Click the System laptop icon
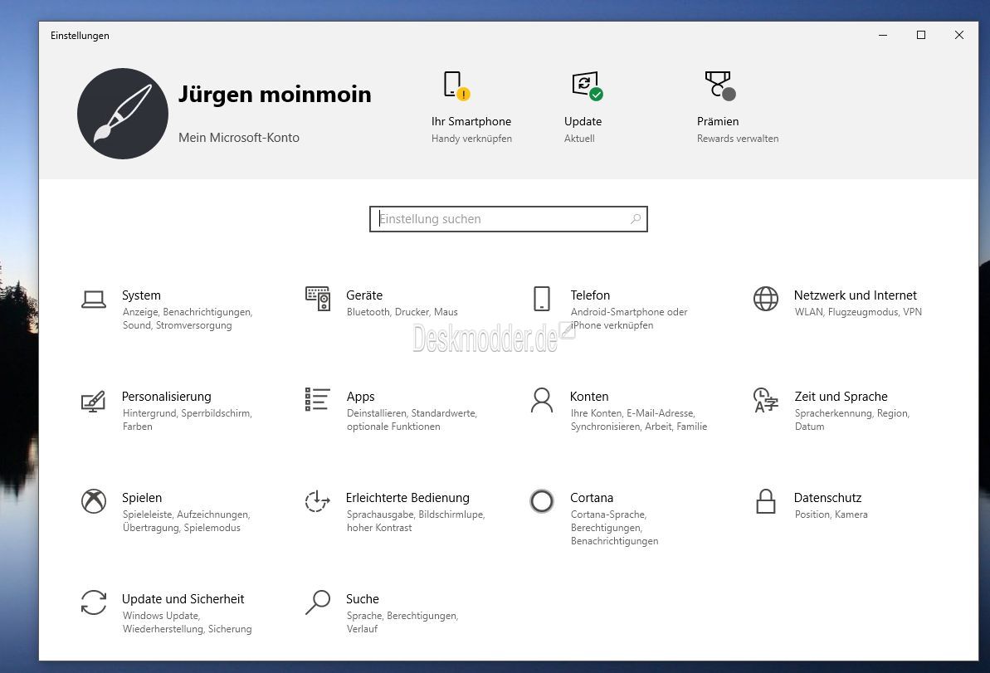This screenshot has width=990, height=673. pos(94,300)
